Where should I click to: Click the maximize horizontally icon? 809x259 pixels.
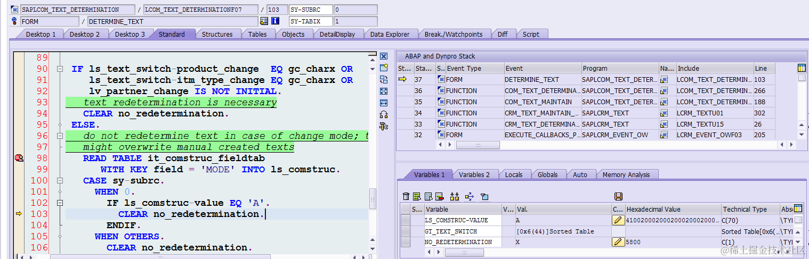384,103
